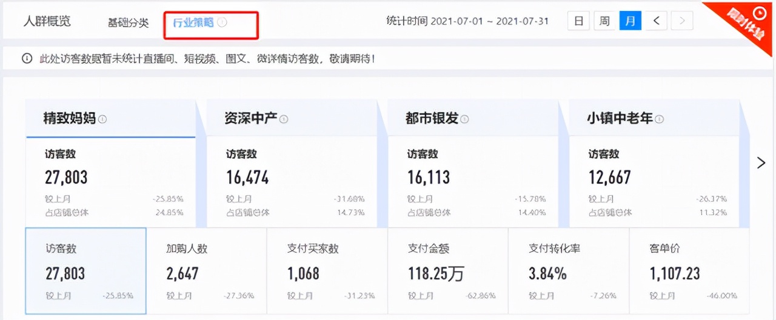Click the info icon beside 行业策略

click(222, 22)
